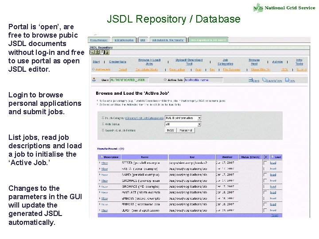Image resolution: width=319 pixels, height=239 pixels.
Task: Click the File Systems submenu link
Action: [x=232, y=69]
